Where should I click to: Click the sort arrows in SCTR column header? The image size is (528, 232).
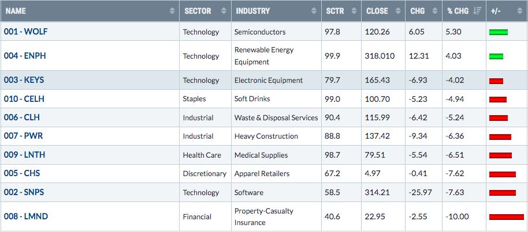point(354,11)
